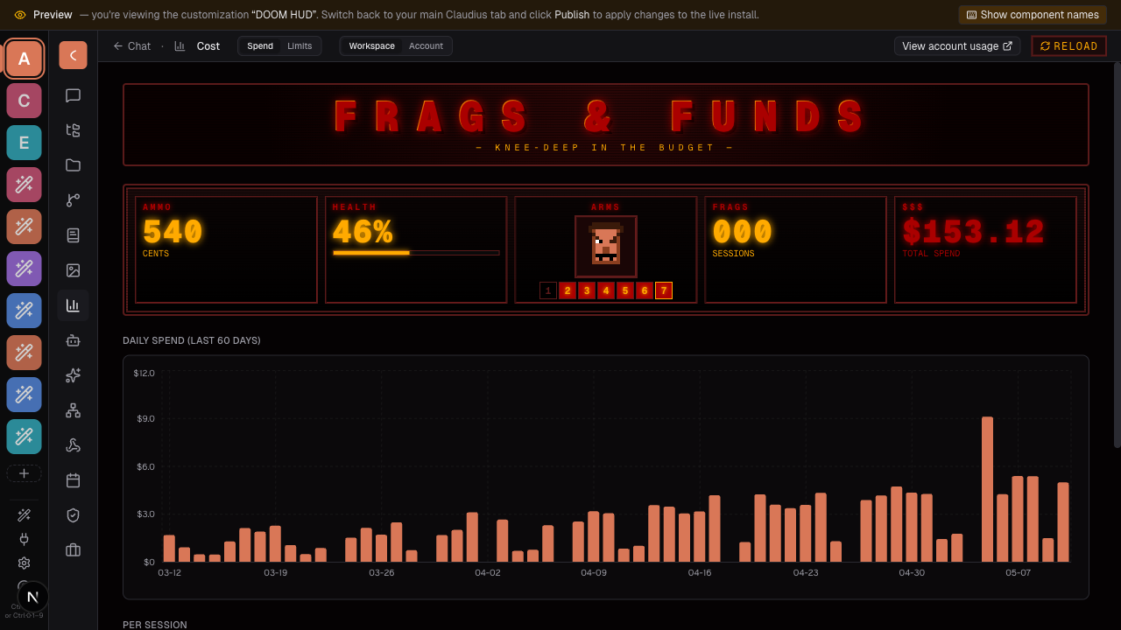The height and width of the screenshot is (630, 1121).
Task: Select arms slot number 7
Action: point(664,290)
